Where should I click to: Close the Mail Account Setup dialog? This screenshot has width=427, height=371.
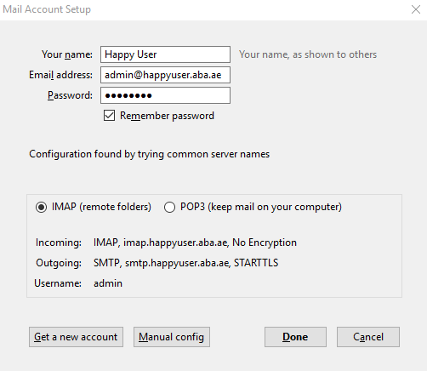coord(416,9)
